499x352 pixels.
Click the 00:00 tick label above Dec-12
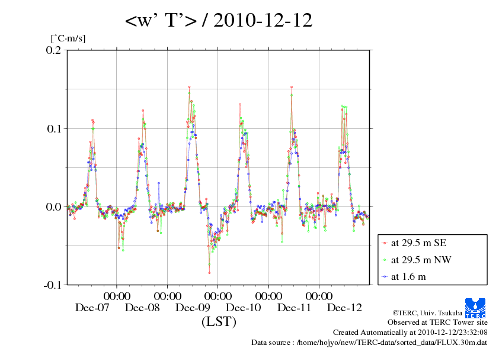[319, 296]
